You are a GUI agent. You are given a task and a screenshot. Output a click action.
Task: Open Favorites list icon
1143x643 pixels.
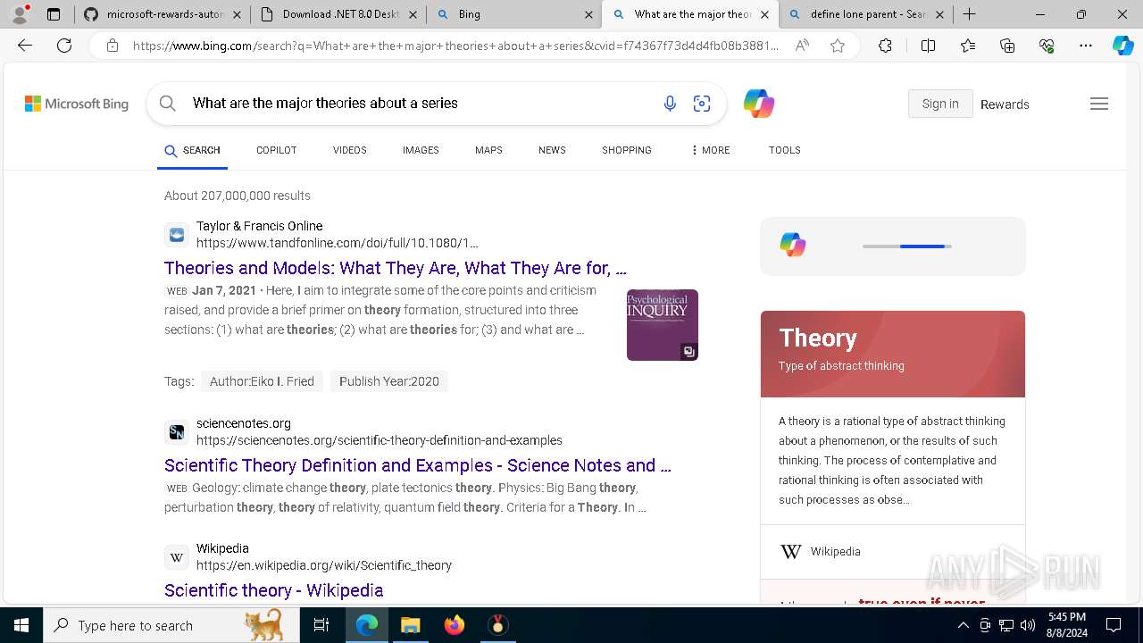point(968,46)
